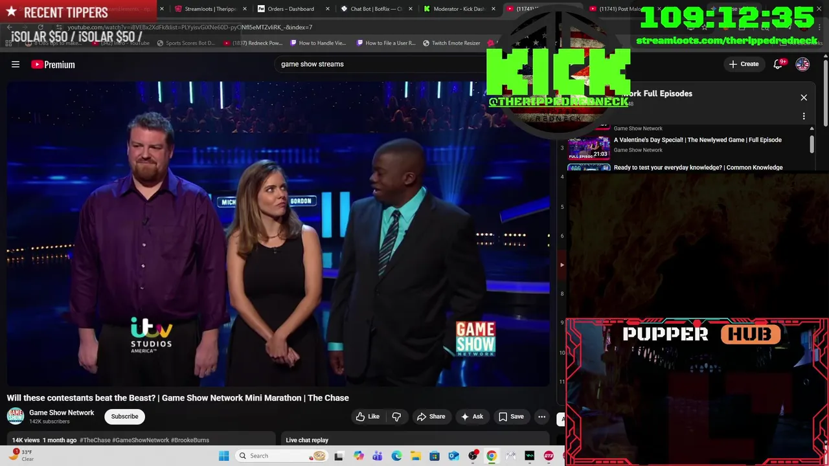Click the Newlywed Game video thumbnail
Screen dimensions: 829x466
click(x=589, y=148)
